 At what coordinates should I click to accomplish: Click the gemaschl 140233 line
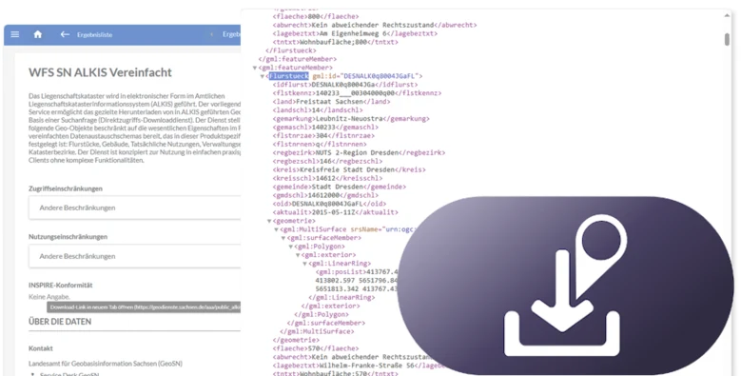click(325, 128)
